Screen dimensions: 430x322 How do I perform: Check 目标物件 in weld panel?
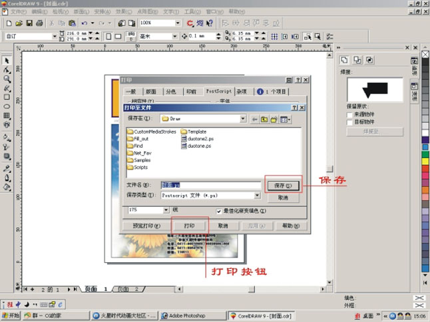(349, 122)
